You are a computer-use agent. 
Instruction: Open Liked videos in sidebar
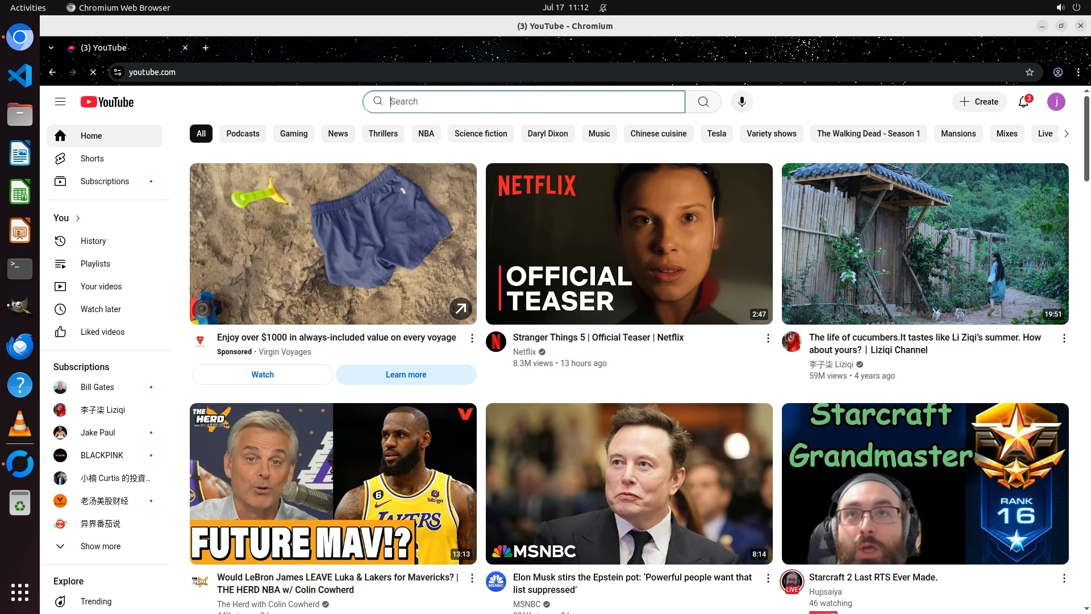coord(102,332)
